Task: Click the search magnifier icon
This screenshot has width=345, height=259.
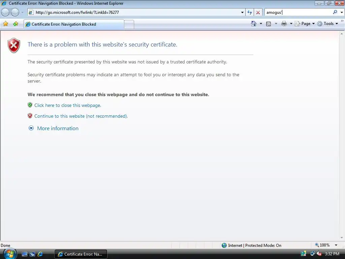Action: pos(335,12)
